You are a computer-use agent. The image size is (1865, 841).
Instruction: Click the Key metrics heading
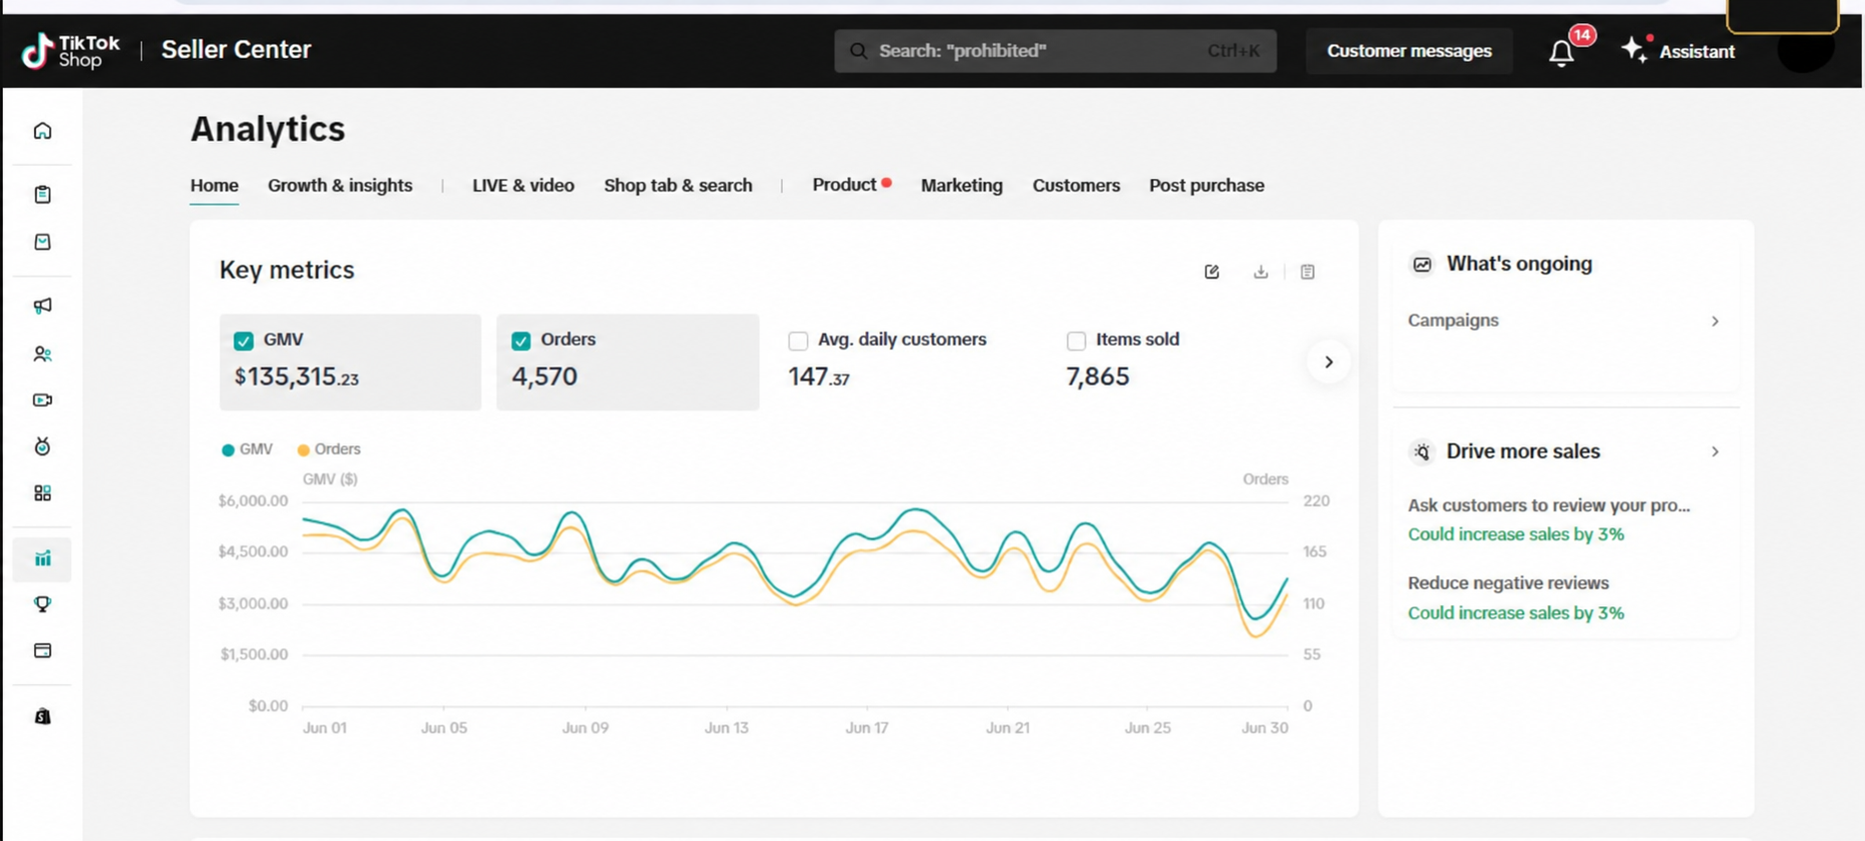tap(287, 271)
